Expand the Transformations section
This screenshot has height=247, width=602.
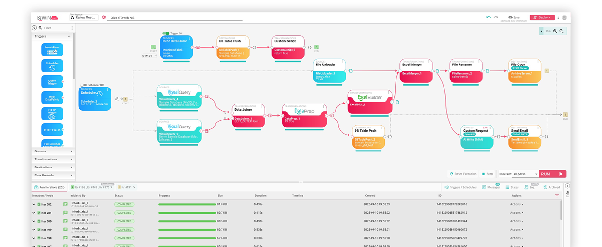pos(53,159)
